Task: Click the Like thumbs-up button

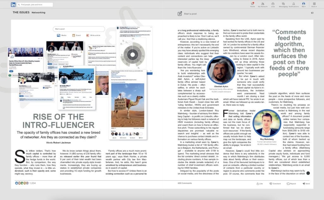Action: pyautogui.click(x=259, y=184)
